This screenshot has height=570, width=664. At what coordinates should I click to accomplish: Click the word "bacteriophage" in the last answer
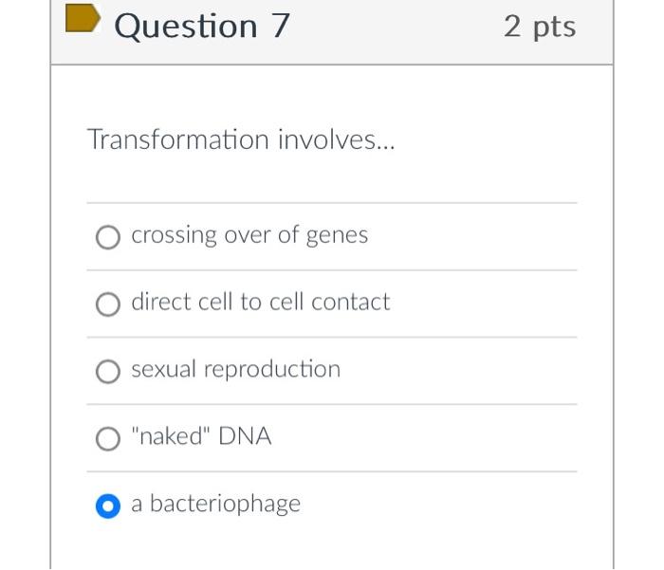coord(226,504)
